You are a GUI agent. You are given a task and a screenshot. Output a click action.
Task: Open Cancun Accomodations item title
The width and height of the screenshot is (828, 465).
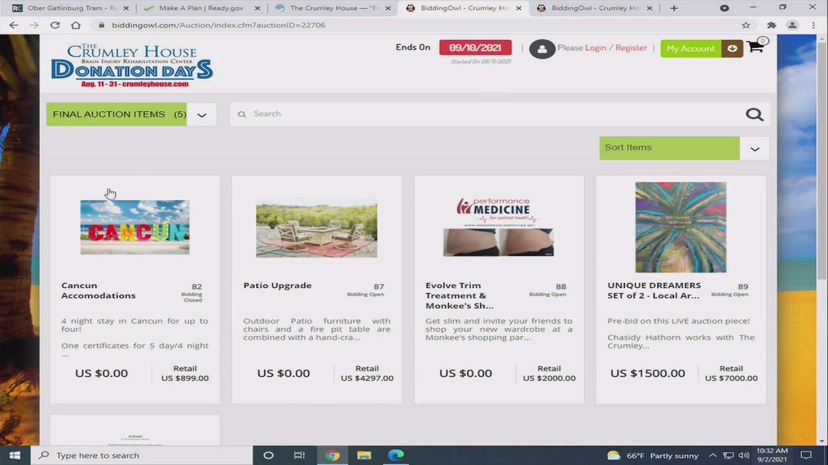[98, 291]
